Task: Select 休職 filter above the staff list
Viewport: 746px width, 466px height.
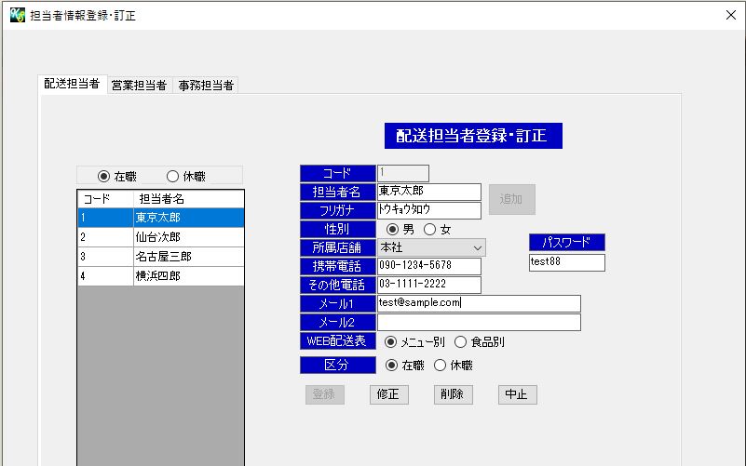Action: coord(173,176)
